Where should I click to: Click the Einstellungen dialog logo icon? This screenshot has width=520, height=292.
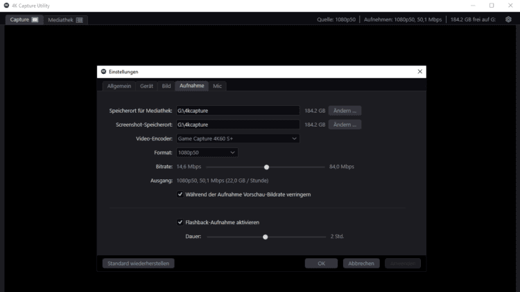coord(103,71)
